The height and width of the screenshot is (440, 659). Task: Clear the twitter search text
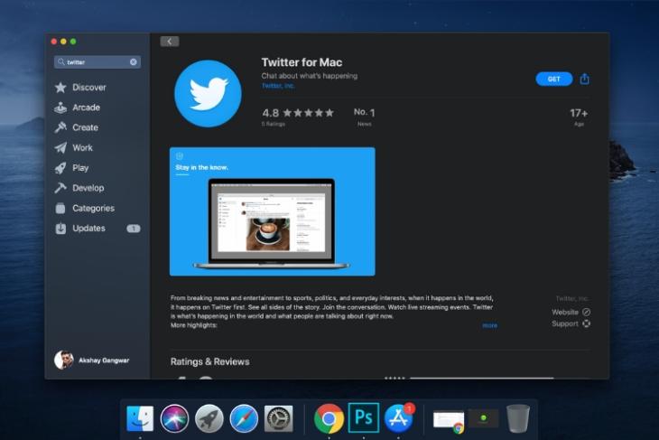click(x=134, y=61)
